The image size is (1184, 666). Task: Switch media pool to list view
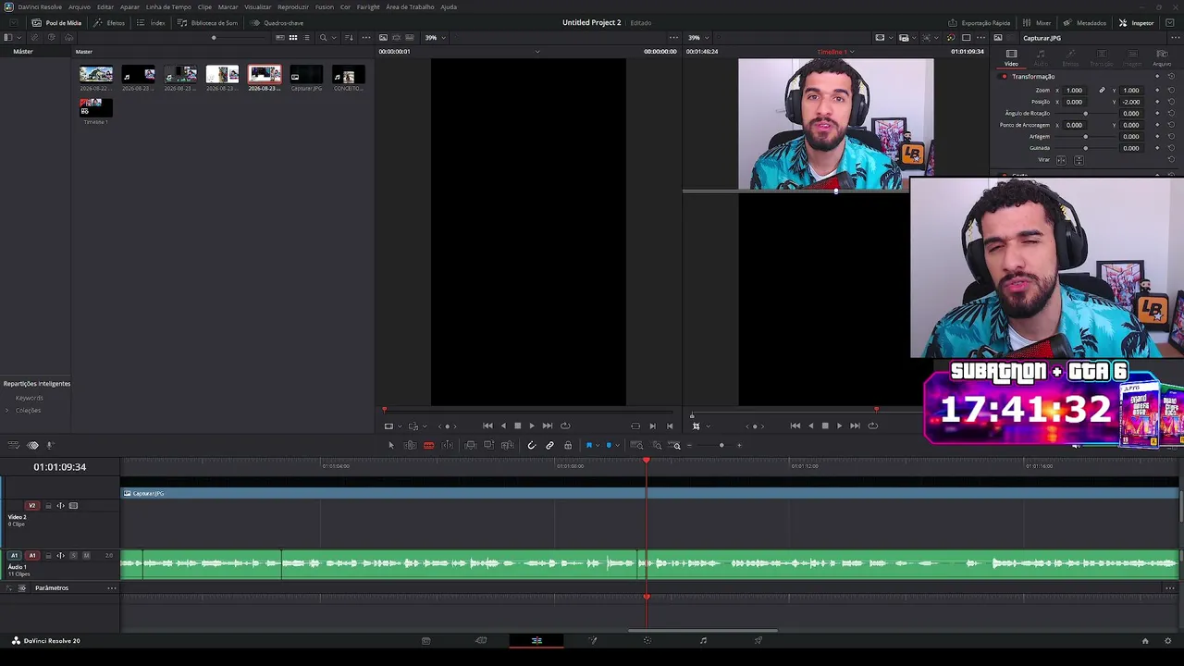307,38
